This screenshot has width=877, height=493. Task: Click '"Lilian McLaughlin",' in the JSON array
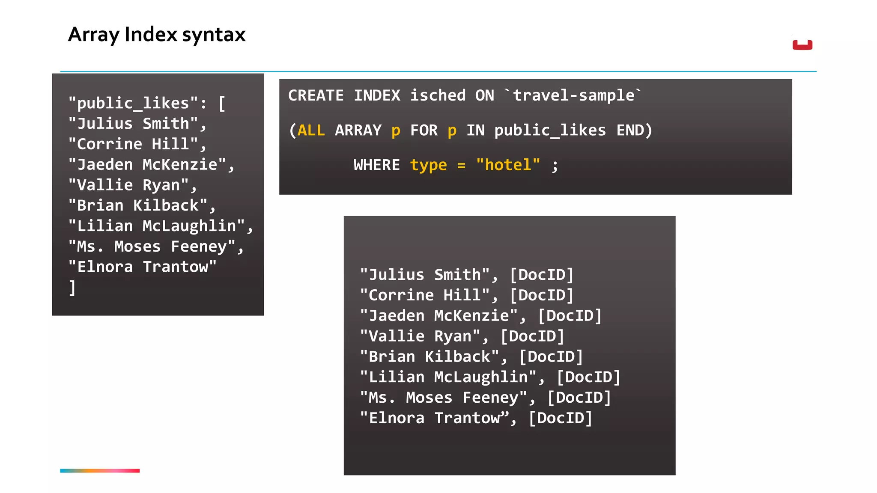point(161,226)
